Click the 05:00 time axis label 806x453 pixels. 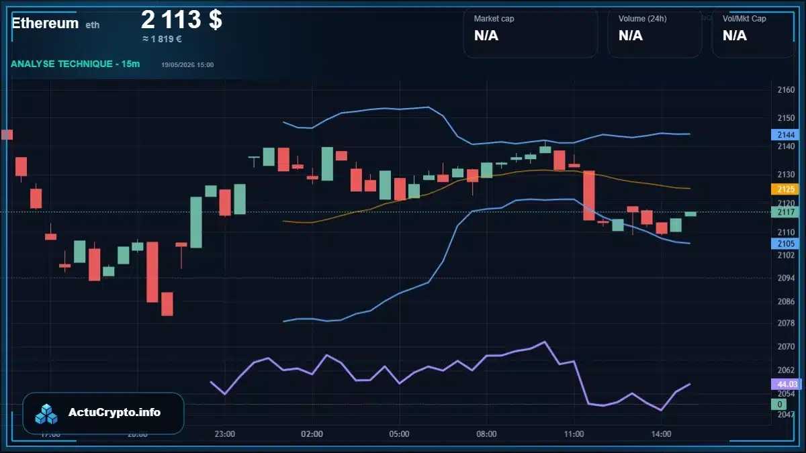tap(399, 434)
